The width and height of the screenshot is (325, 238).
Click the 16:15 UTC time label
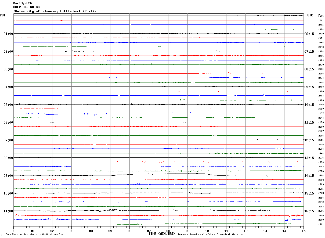309,211
